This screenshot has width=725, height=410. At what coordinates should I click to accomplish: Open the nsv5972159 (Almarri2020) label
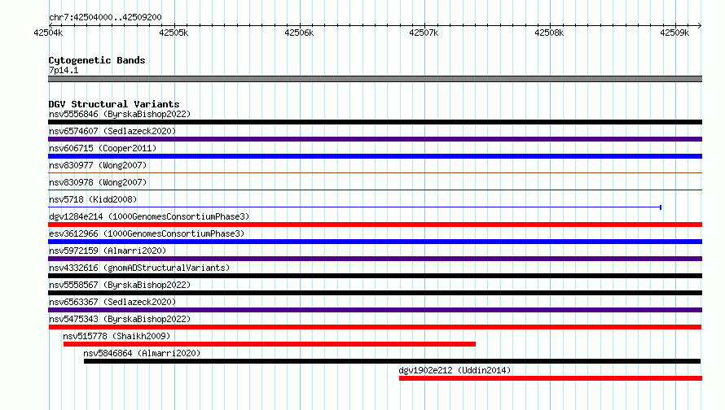[x=108, y=251]
